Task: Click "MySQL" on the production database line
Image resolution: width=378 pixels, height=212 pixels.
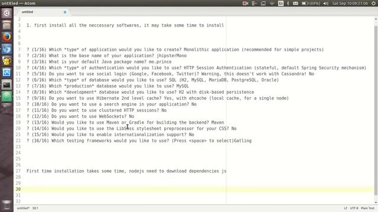Action: (x=183, y=86)
